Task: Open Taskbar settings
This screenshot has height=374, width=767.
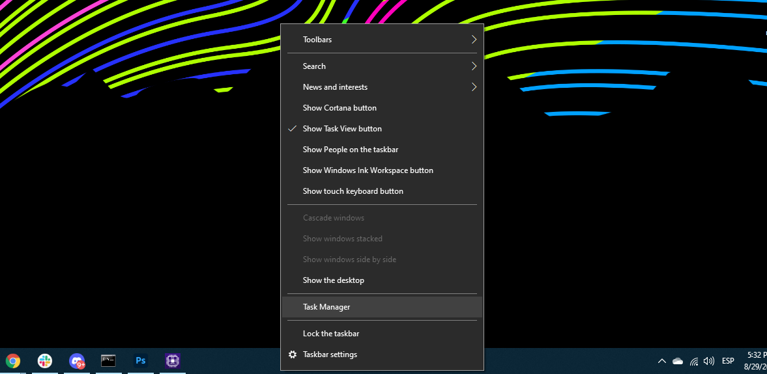Action: click(x=382, y=354)
